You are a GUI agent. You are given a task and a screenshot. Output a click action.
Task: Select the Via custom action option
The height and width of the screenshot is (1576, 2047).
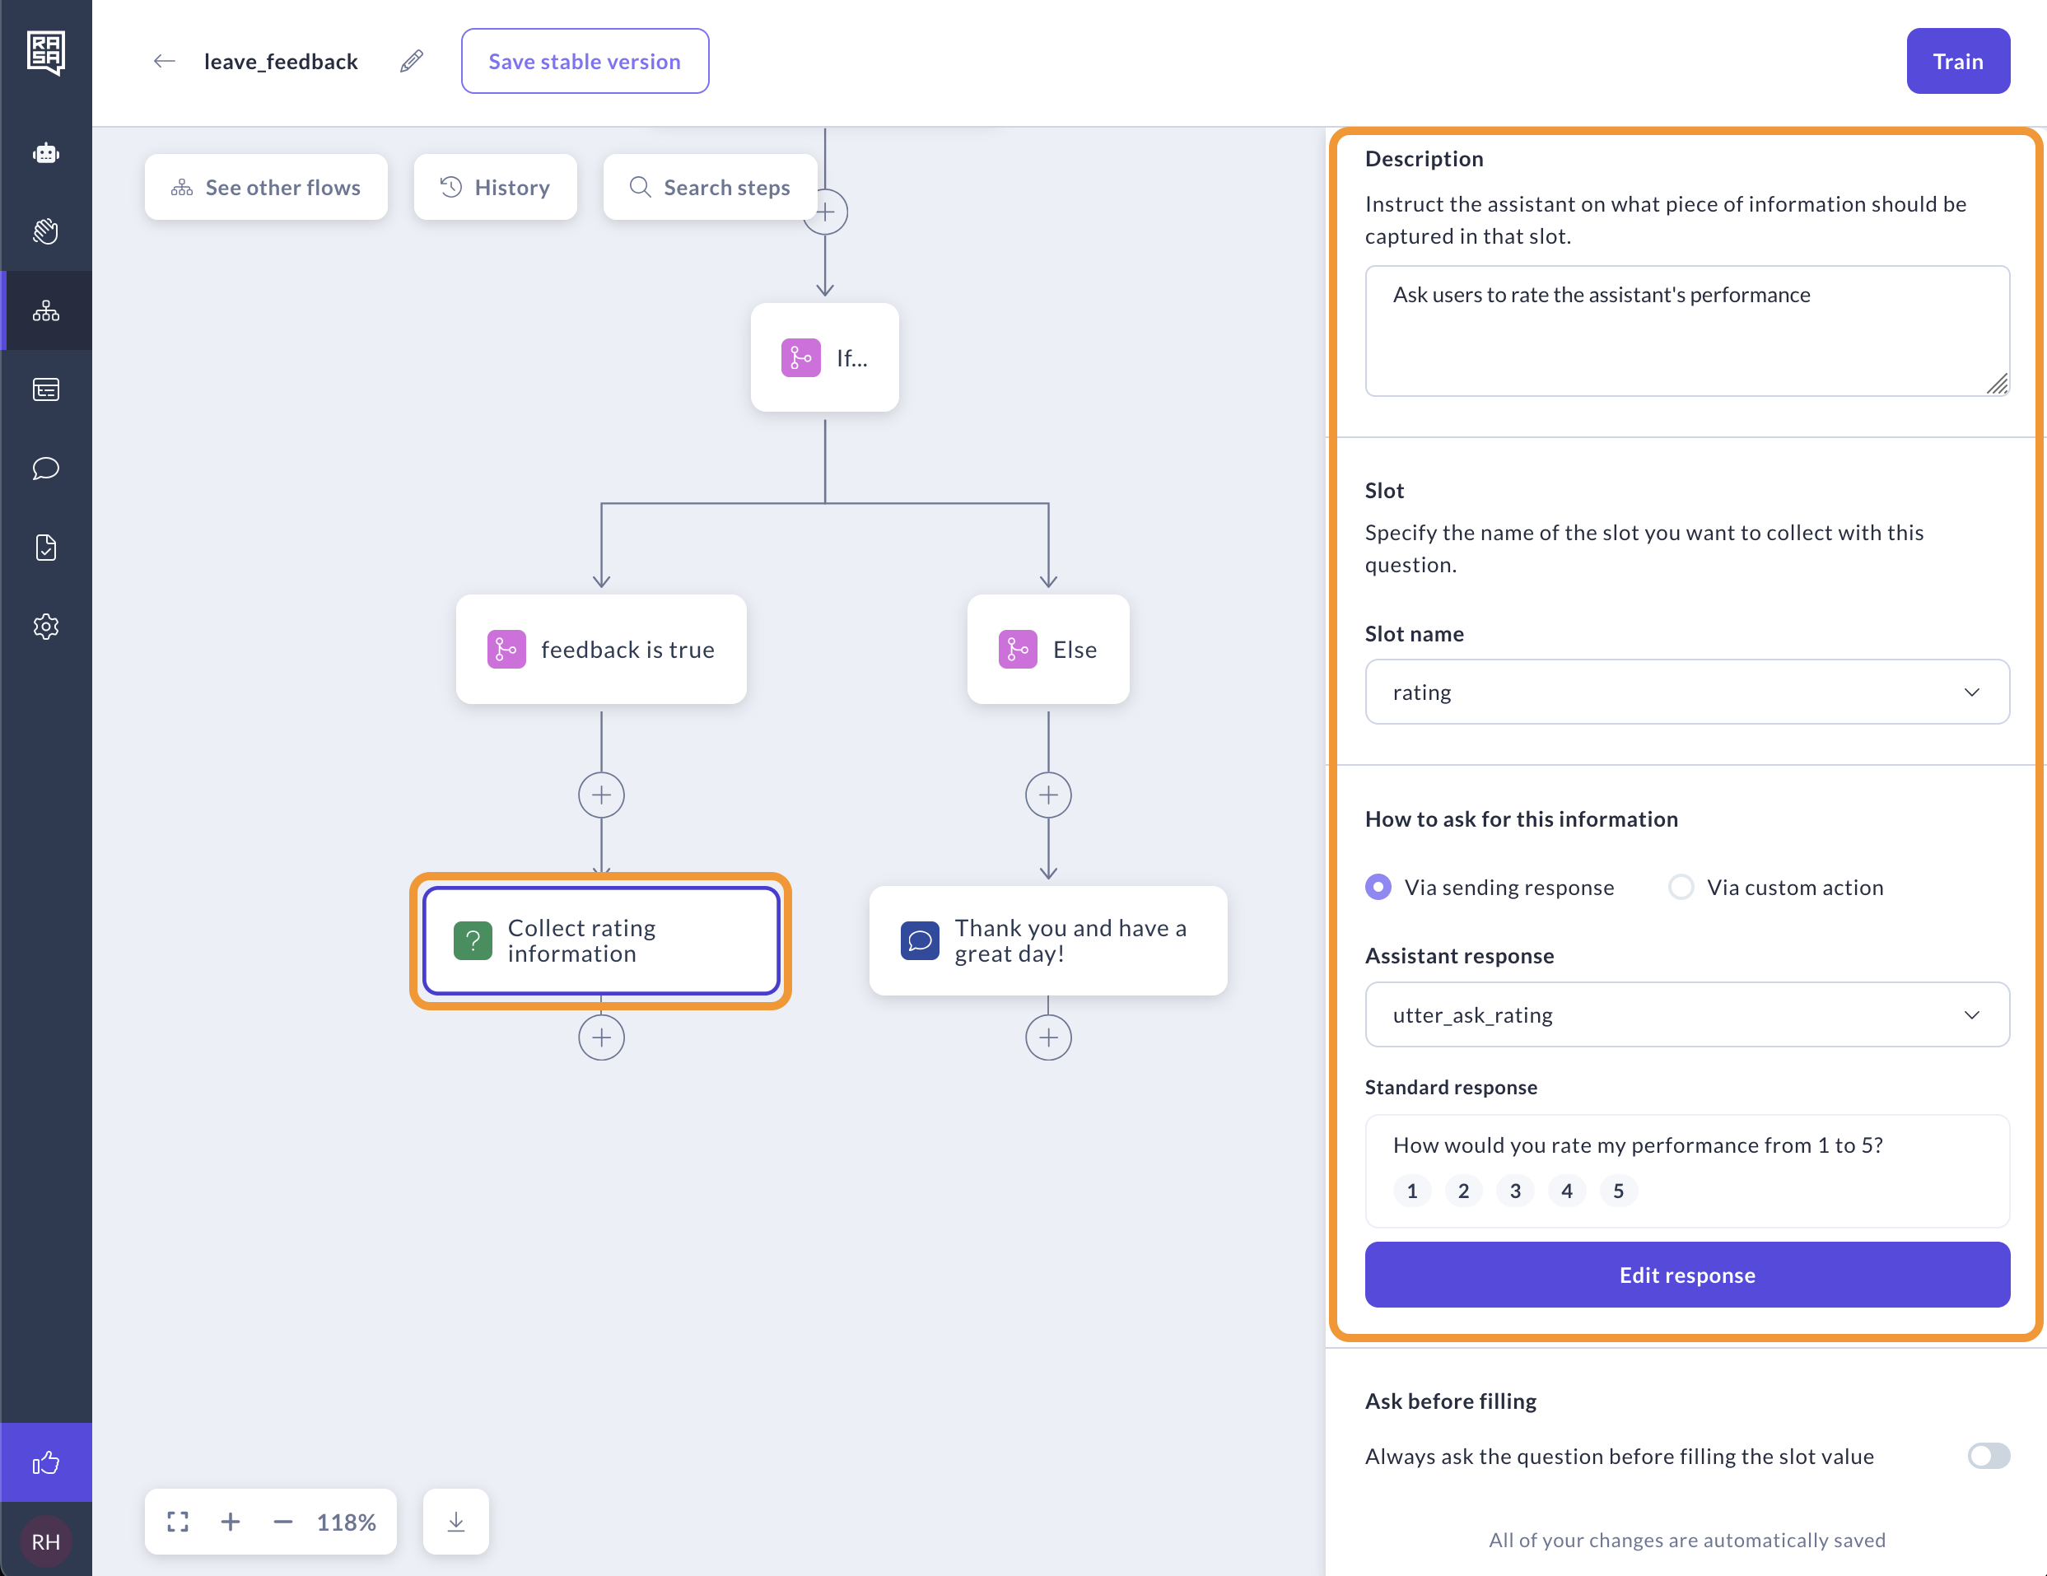1681,887
